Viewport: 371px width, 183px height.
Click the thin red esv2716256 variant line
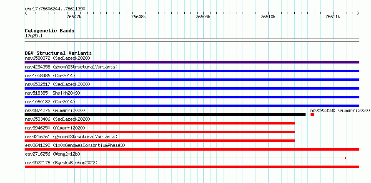(185, 158)
